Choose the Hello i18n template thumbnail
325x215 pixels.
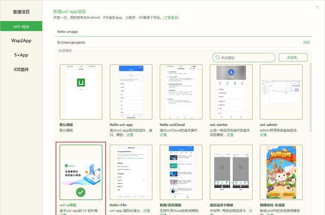131,173
